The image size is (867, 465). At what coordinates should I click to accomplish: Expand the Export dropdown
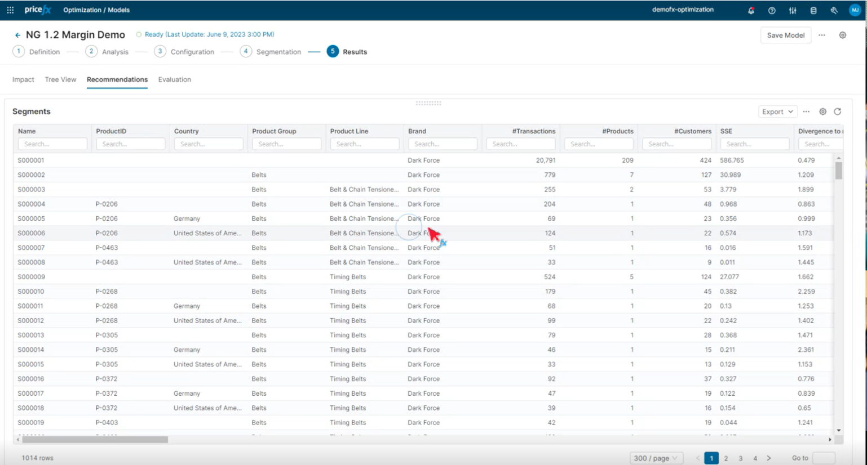tap(777, 111)
